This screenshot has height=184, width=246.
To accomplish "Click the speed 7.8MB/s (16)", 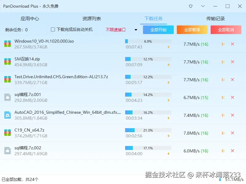I will 196,133.
